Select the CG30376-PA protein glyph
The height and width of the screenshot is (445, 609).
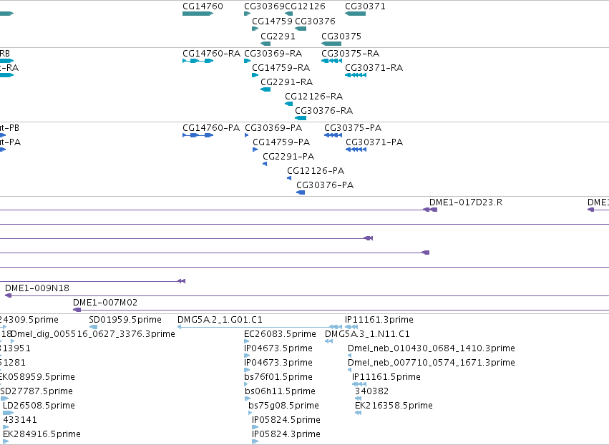[x=301, y=192]
